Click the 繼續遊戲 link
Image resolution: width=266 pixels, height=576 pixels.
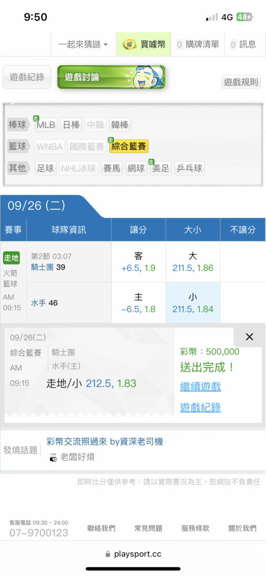(x=200, y=386)
